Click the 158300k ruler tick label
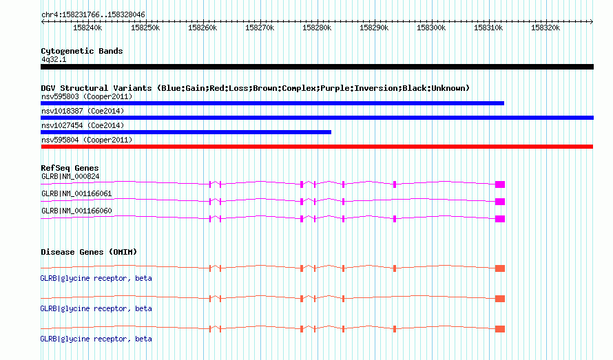 pos(430,28)
